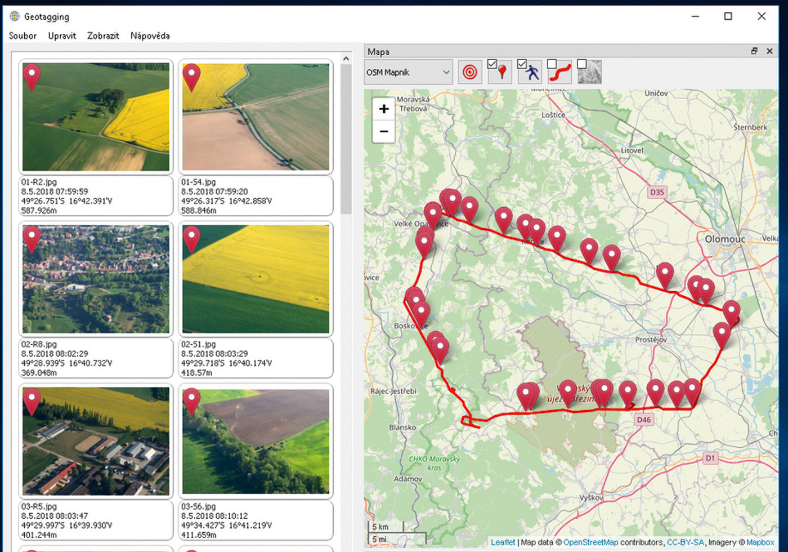Screen dimensions: 788x552
Task: Zoom in the map with plus
Action: tap(384, 109)
